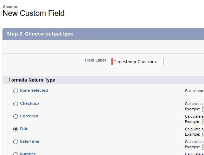This screenshot has width=204, height=155.
Task: Click the Currency label text
Action: tap(29, 116)
